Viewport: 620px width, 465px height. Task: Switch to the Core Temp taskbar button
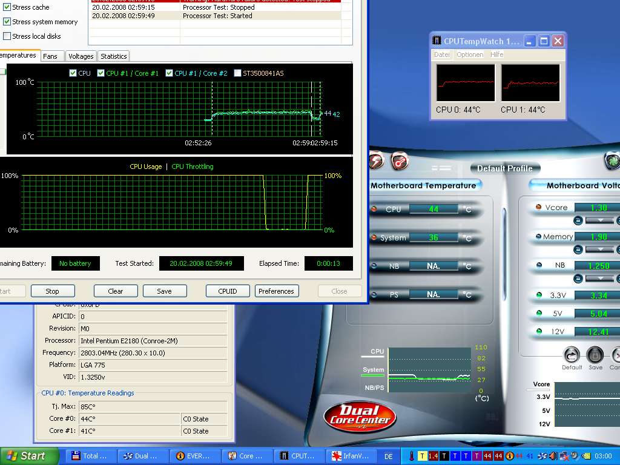click(247, 456)
